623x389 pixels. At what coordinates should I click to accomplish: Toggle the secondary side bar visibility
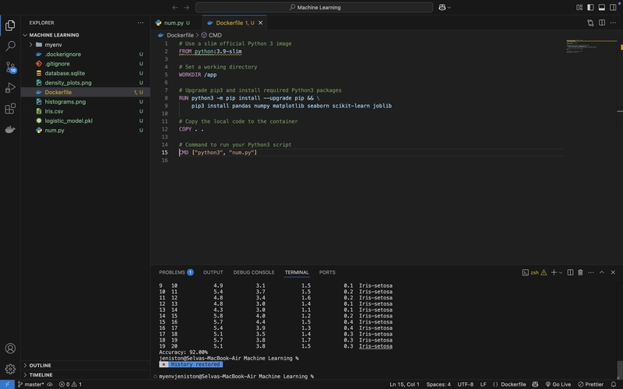tap(613, 7)
